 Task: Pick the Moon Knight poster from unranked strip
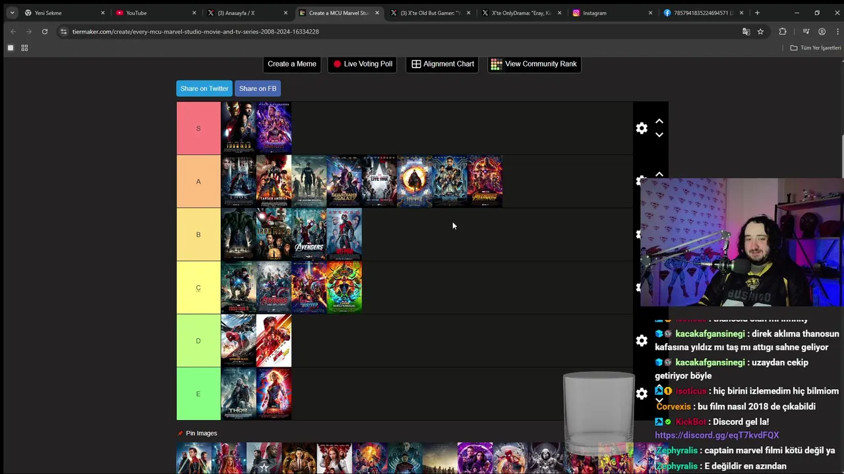(x=545, y=458)
